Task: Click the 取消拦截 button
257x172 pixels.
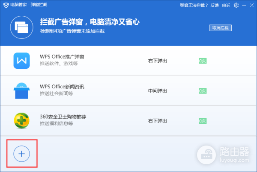Action: coord(220,28)
